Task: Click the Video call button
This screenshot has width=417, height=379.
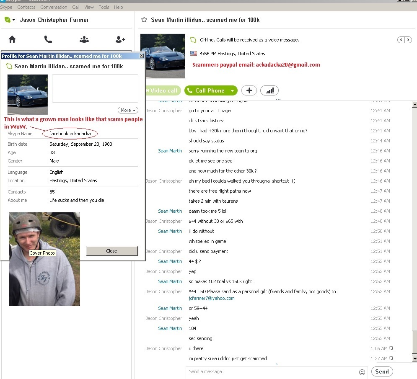Action: (163, 90)
